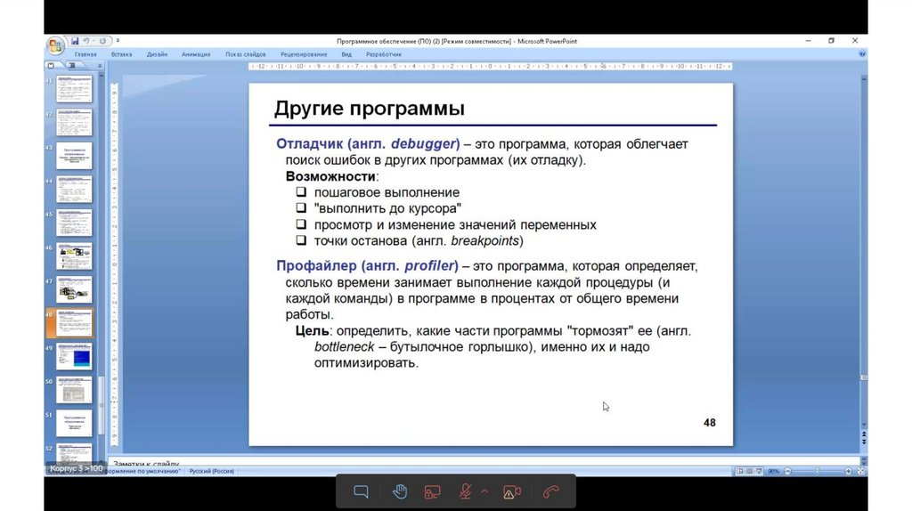Viewport: 912px width, 511px height.
Task: Redo the last action
Action: [x=102, y=41]
